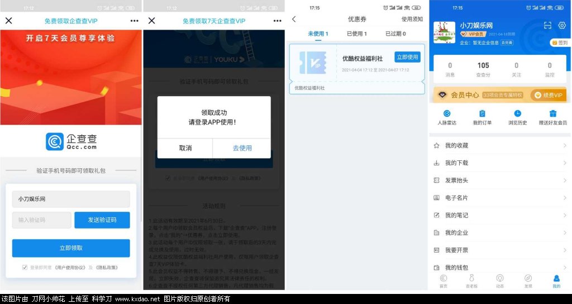Open the 《隐私政策》 link on first screen
Image resolution: width=572 pixels, height=304 pixels.
(107, 268)
